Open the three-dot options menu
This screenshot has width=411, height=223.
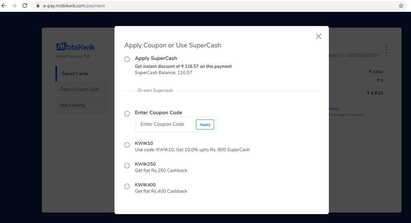[386, 50]
